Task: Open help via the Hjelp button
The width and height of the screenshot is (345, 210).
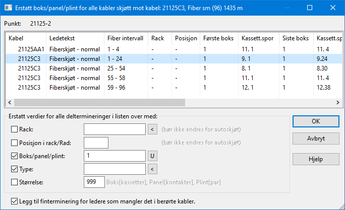Action: click(316, 159)
